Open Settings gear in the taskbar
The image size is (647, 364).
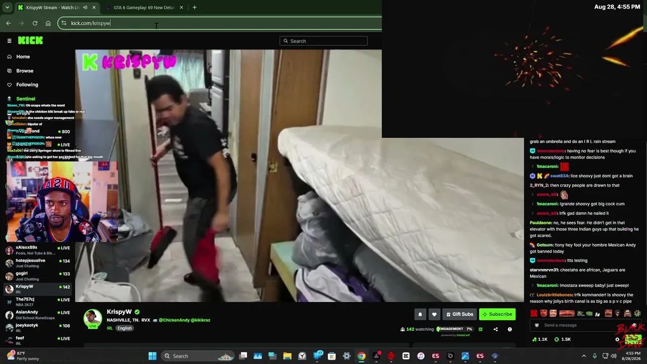(x=347, y=356)
